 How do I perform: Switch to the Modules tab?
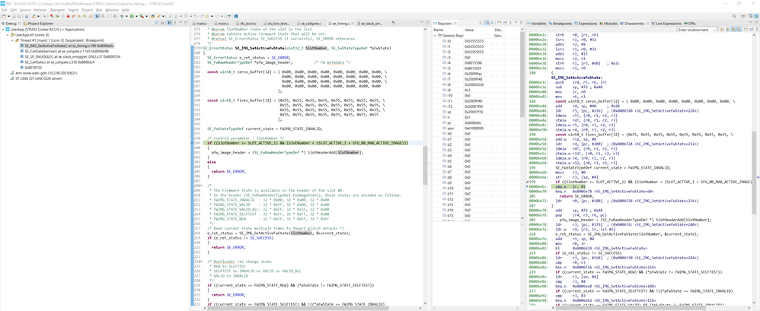608,24
